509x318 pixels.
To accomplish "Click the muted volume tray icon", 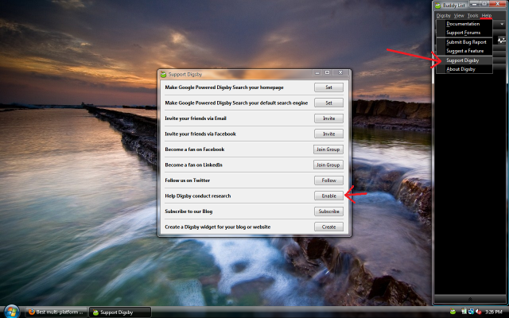I will [478, 312].
